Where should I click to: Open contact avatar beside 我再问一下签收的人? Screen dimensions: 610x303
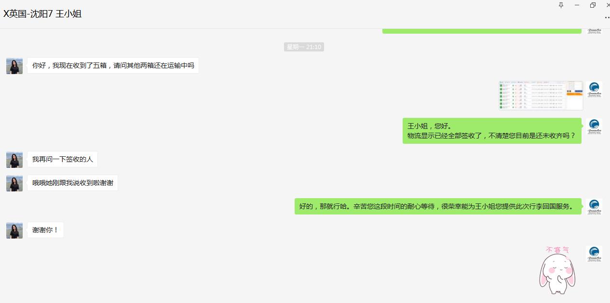(14, 160)
